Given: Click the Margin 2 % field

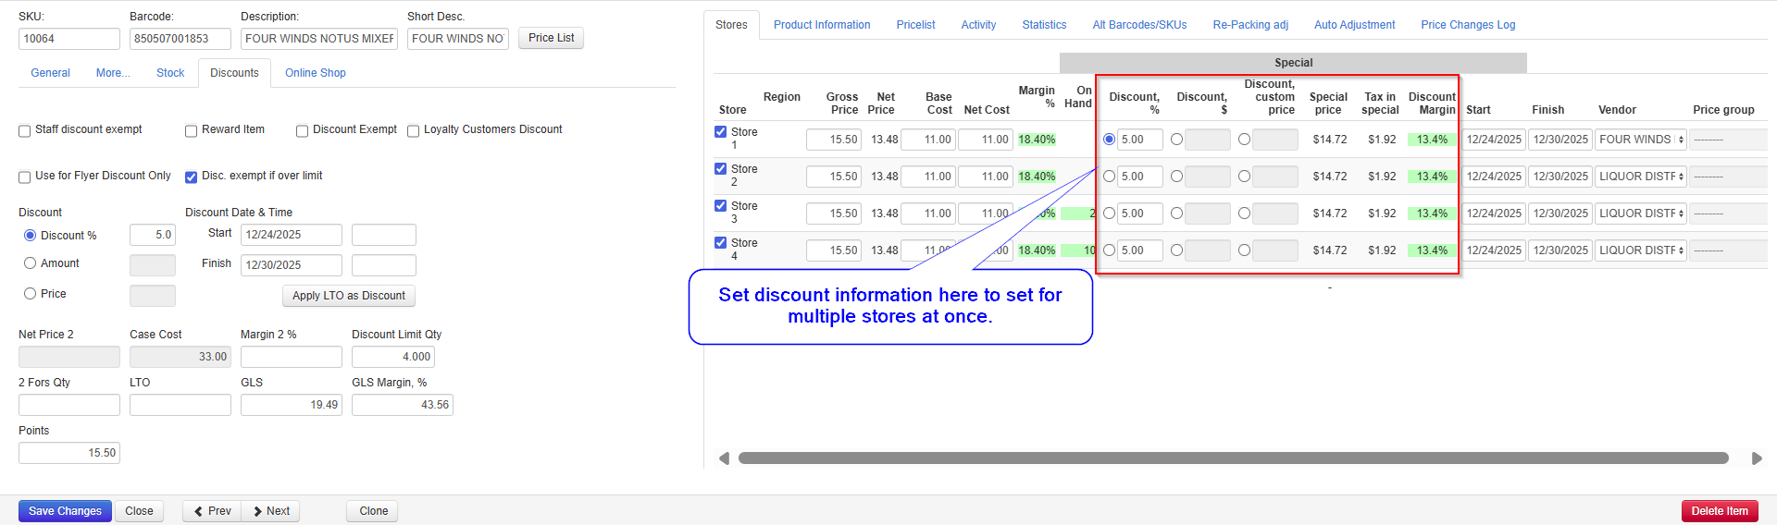Looking at the screenshot, I should click(292, 357).
